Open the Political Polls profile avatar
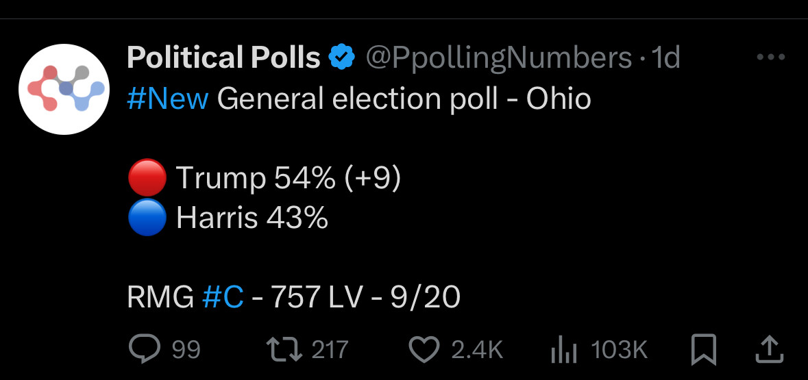The width and height of the screenshot is (808, 380). [x=64, y=89]
